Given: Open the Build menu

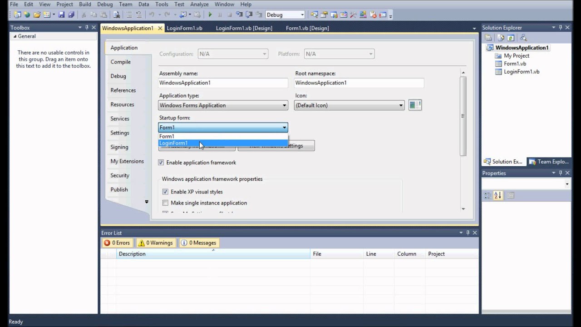Looking at the screenshot, I should tap(85, 4).
